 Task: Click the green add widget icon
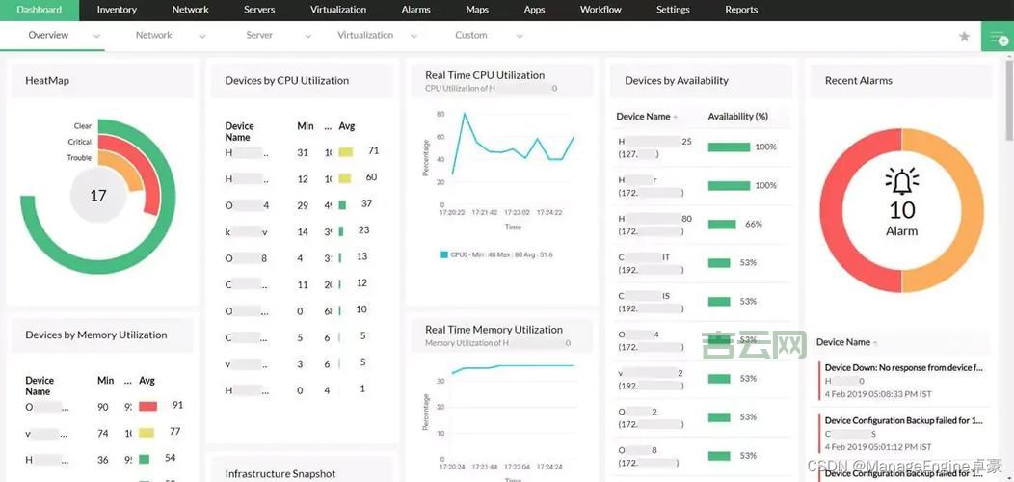point(997,37)
